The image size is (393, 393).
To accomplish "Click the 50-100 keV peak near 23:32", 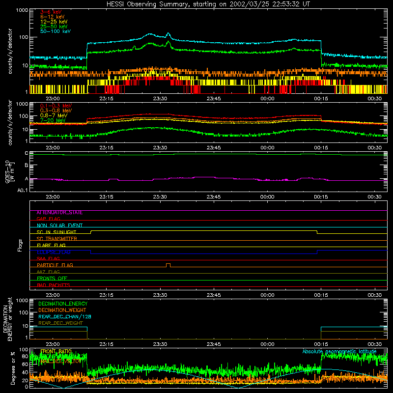I will 168,33.
